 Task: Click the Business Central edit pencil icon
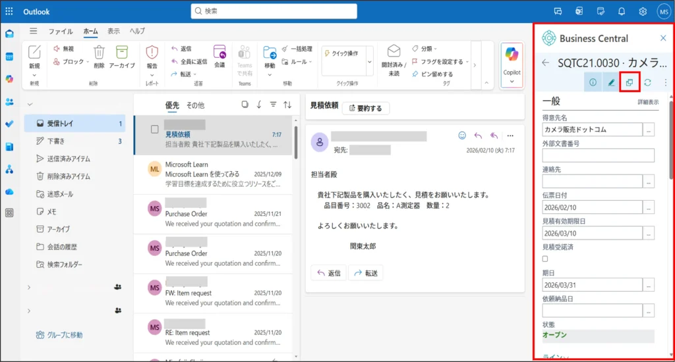(x=611, y=82)
